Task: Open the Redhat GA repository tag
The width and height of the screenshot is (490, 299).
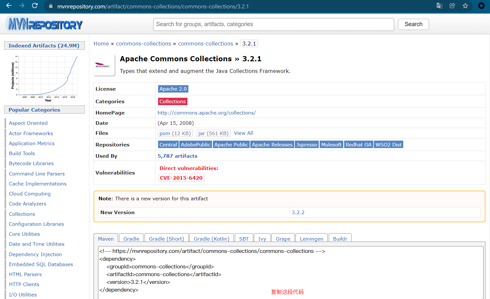Action: (x=359, y=145)
